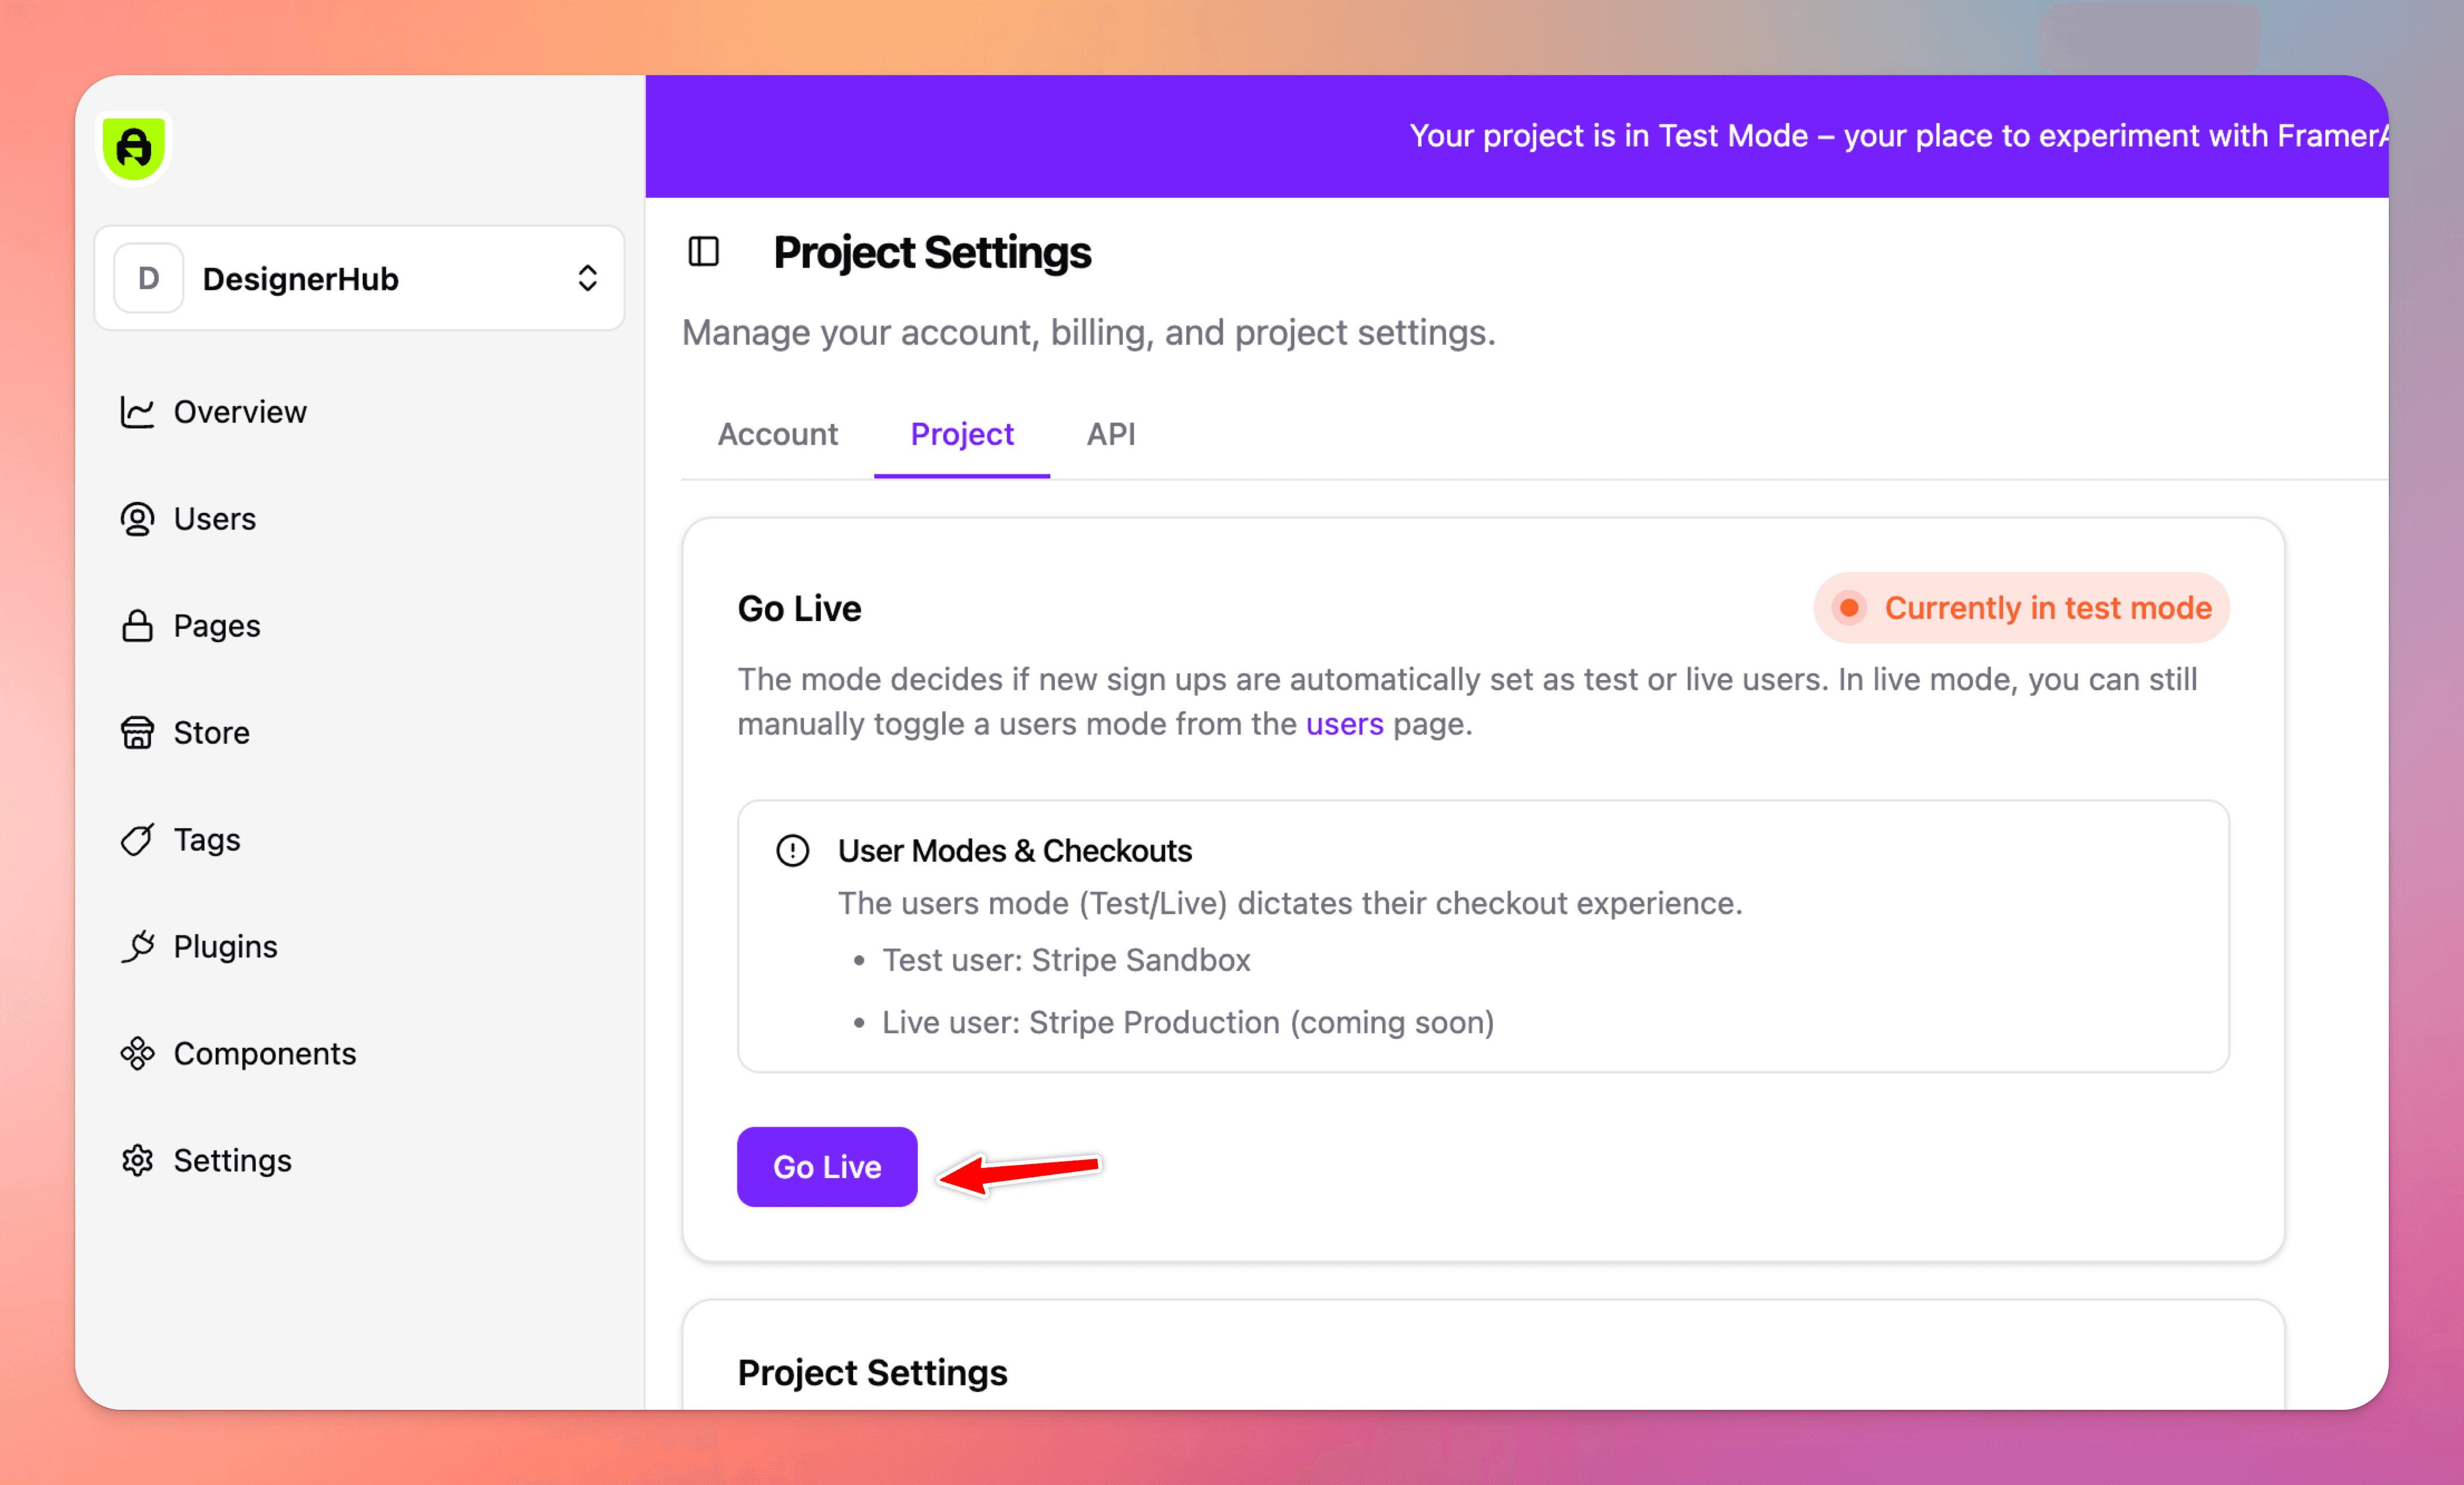Open Store via the storefront icon

137,733
